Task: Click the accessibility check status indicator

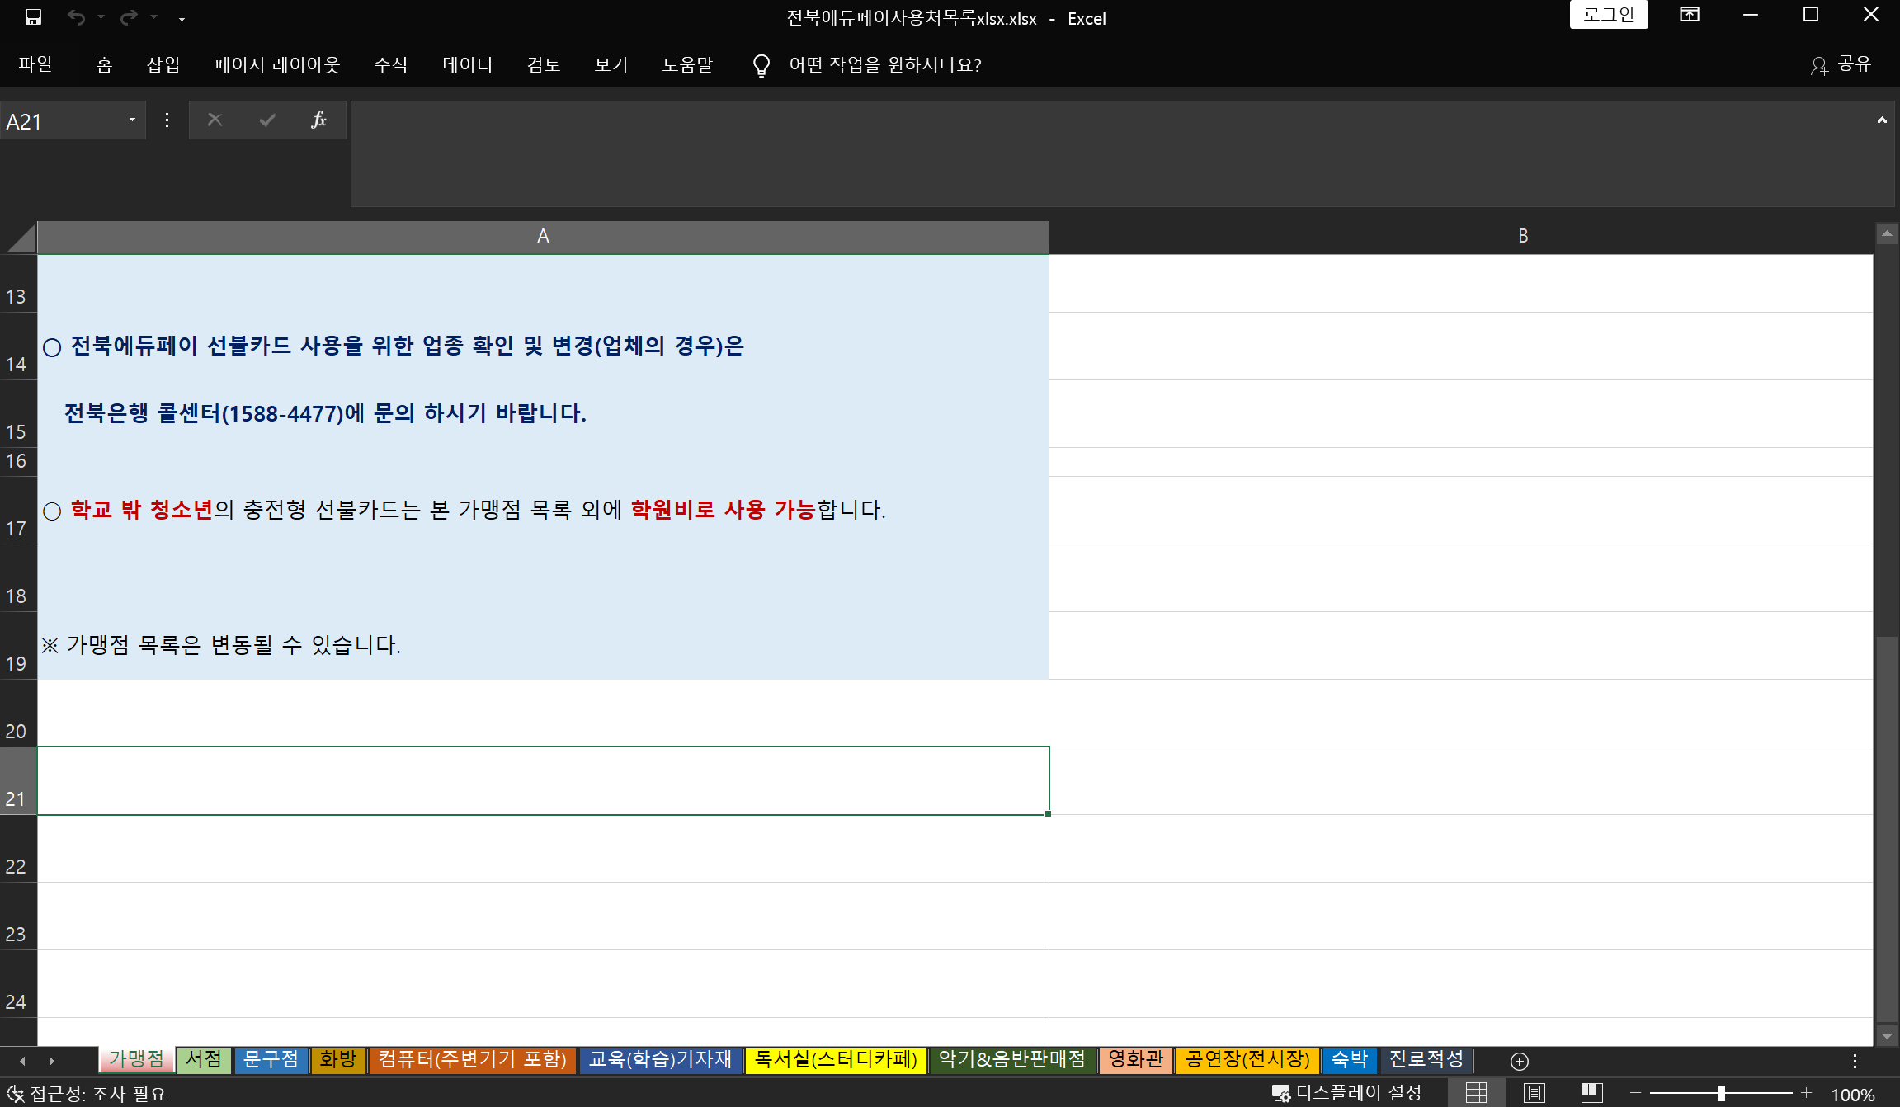Action: [x=87, y=1094]
